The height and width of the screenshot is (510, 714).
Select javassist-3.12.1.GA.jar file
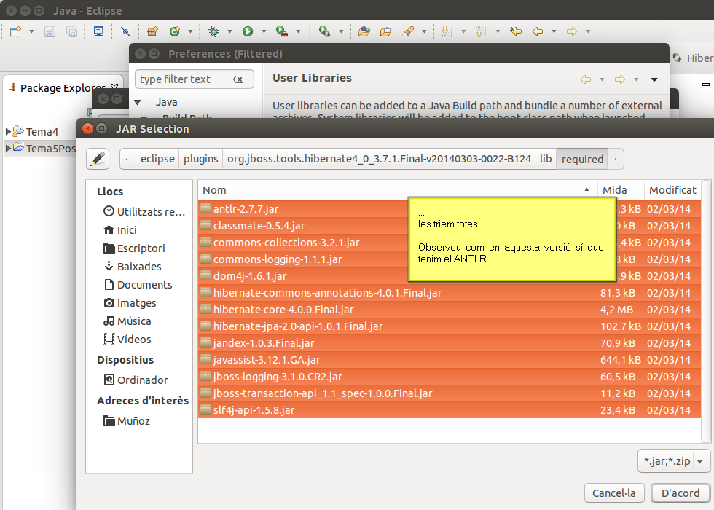coord(450,360)
